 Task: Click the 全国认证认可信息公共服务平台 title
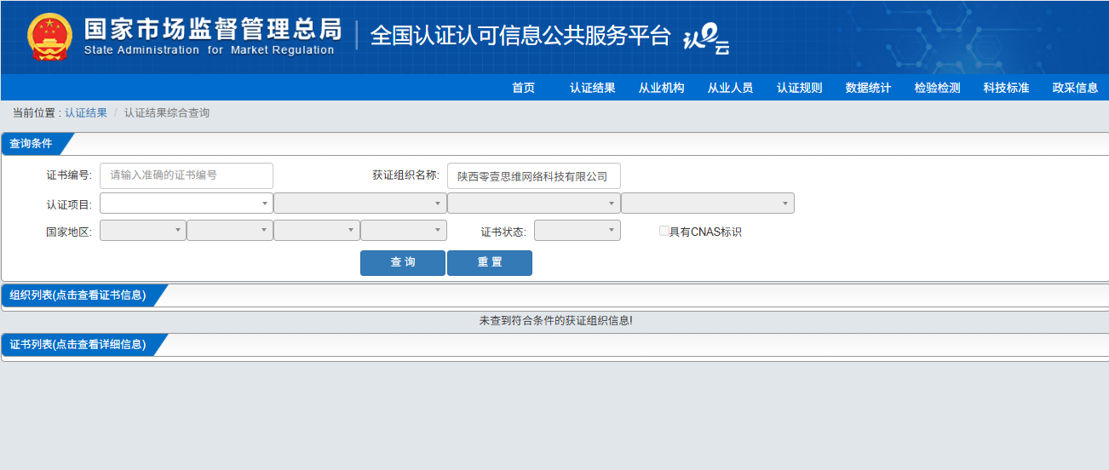pos(521,36)
